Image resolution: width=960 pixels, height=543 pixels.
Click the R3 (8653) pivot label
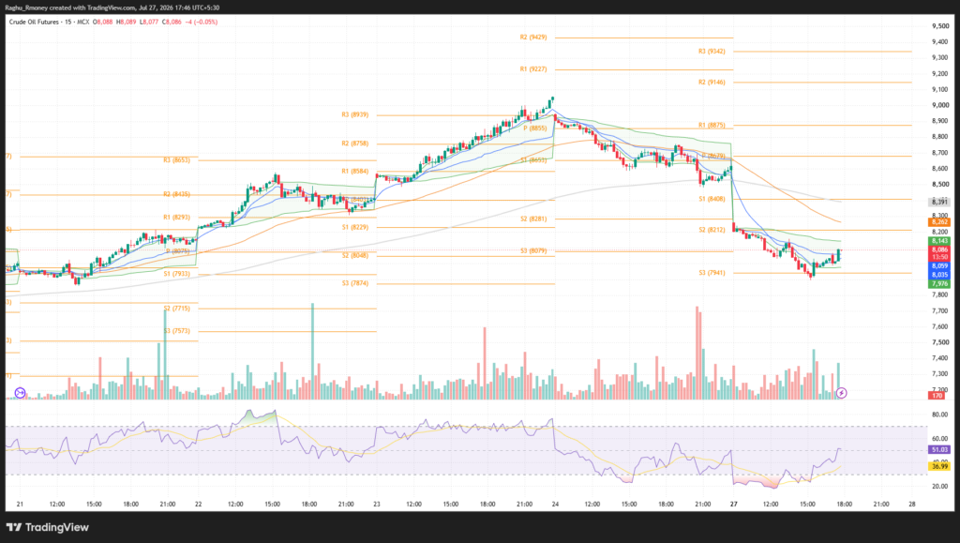pos(177,159)
